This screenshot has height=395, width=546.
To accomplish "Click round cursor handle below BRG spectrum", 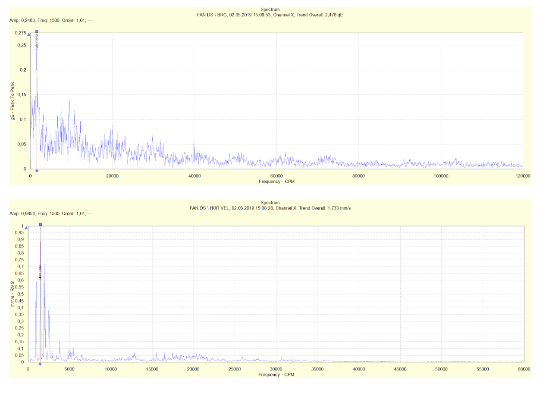I will 37,171.
